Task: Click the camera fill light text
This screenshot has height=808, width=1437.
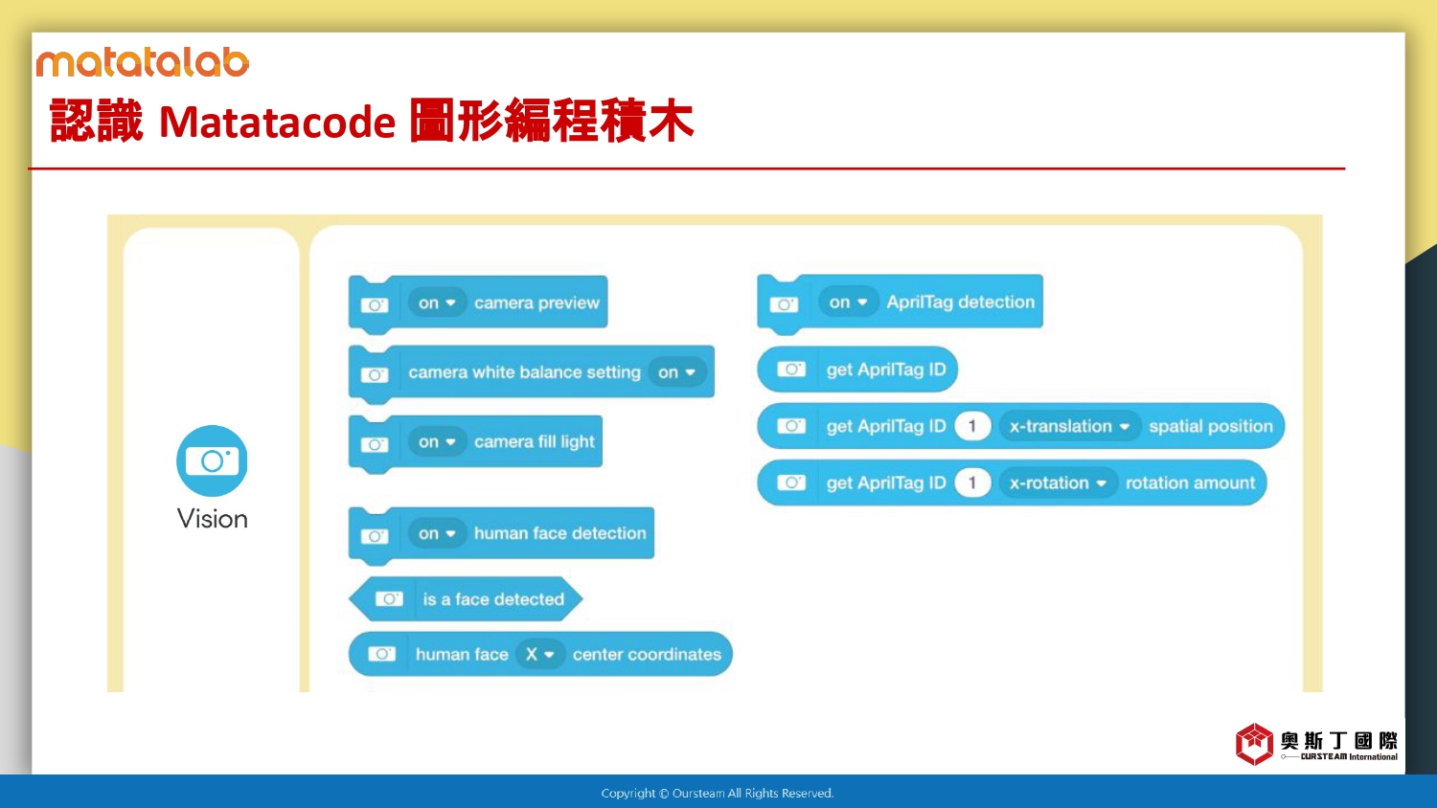Action: 535,441
